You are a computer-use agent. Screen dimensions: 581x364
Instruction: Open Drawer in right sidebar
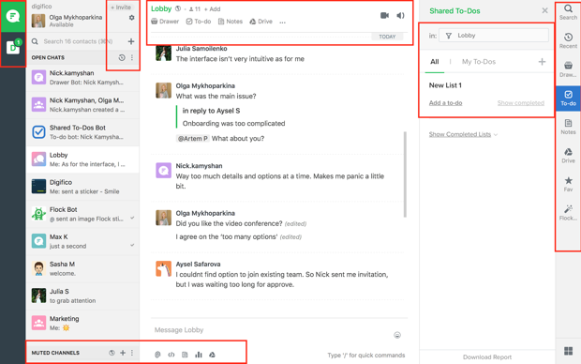pos(568,69)
